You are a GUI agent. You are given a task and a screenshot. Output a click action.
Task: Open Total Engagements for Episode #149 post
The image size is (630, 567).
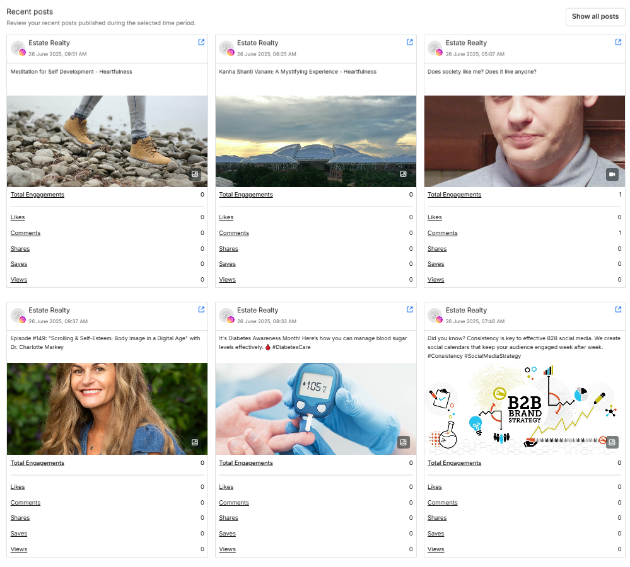(37, 463)
